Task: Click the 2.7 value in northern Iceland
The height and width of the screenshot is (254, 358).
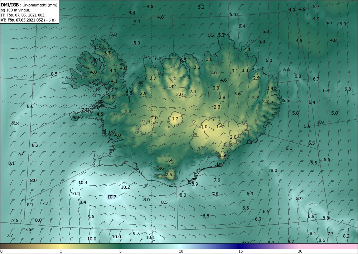Action: [x=153, y=78]
